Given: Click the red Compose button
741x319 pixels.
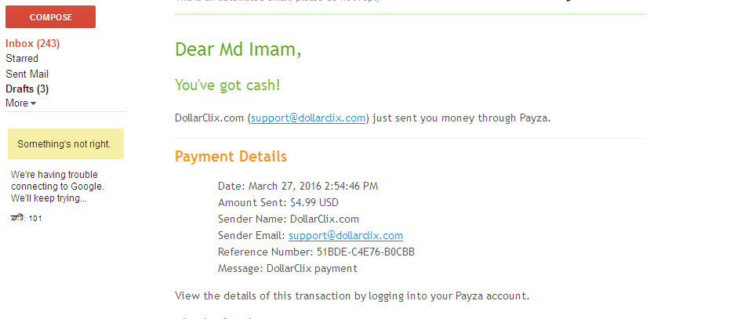Looking at the screenshot, I should (x=50, y=16).
